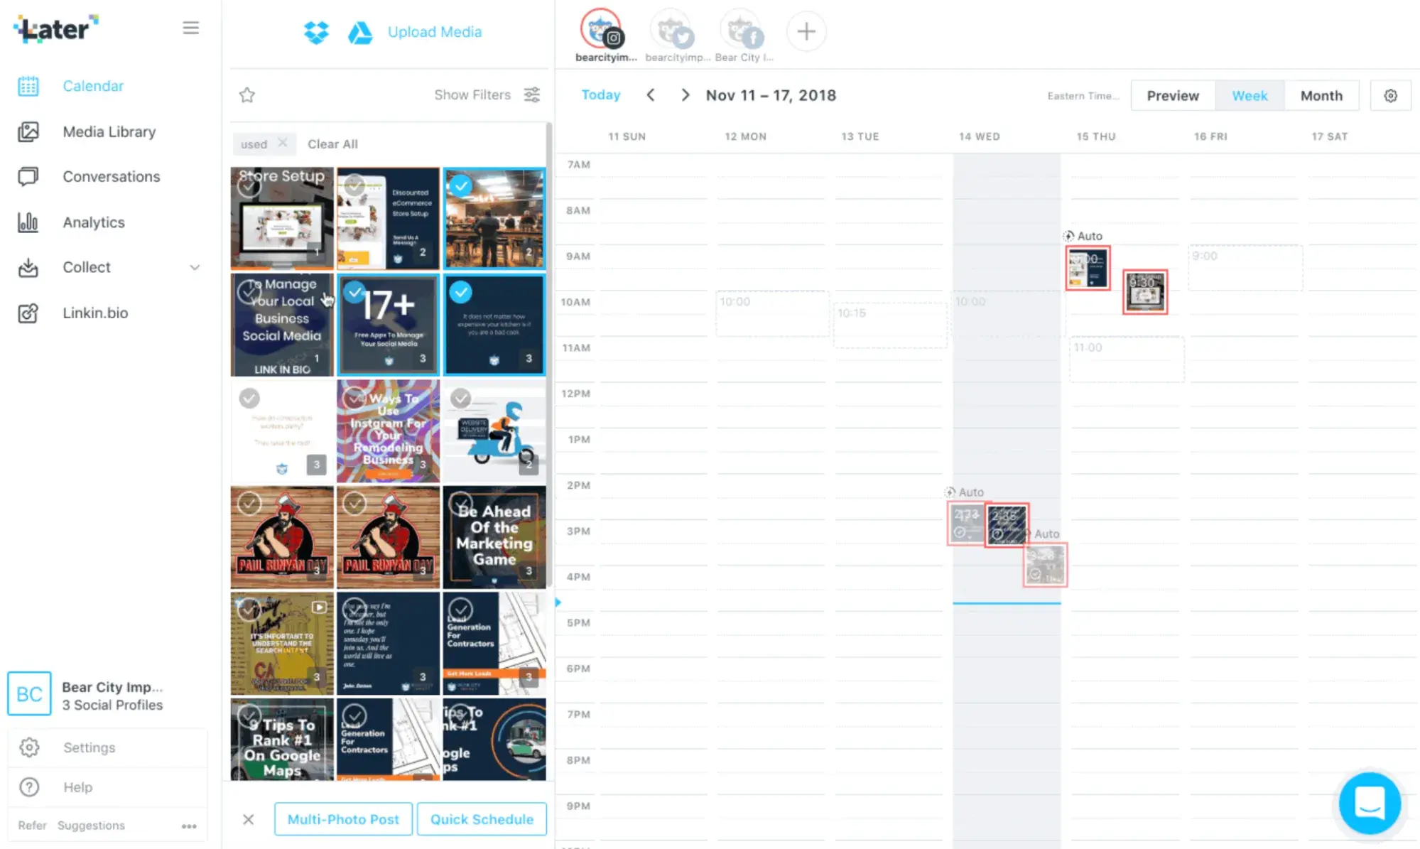Image resolution: width=1420 pixels, height=849 pixels.
Task: Switch to the Preview tab
Action: 1172,94
